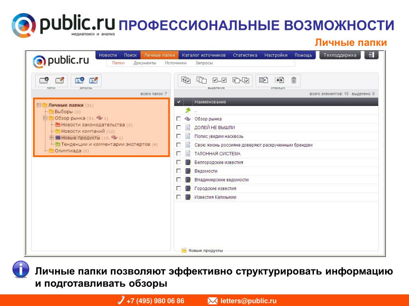This screenshot has height=306, width=409.
Task: Click the Наименование column header
Action: pos(210,102)
